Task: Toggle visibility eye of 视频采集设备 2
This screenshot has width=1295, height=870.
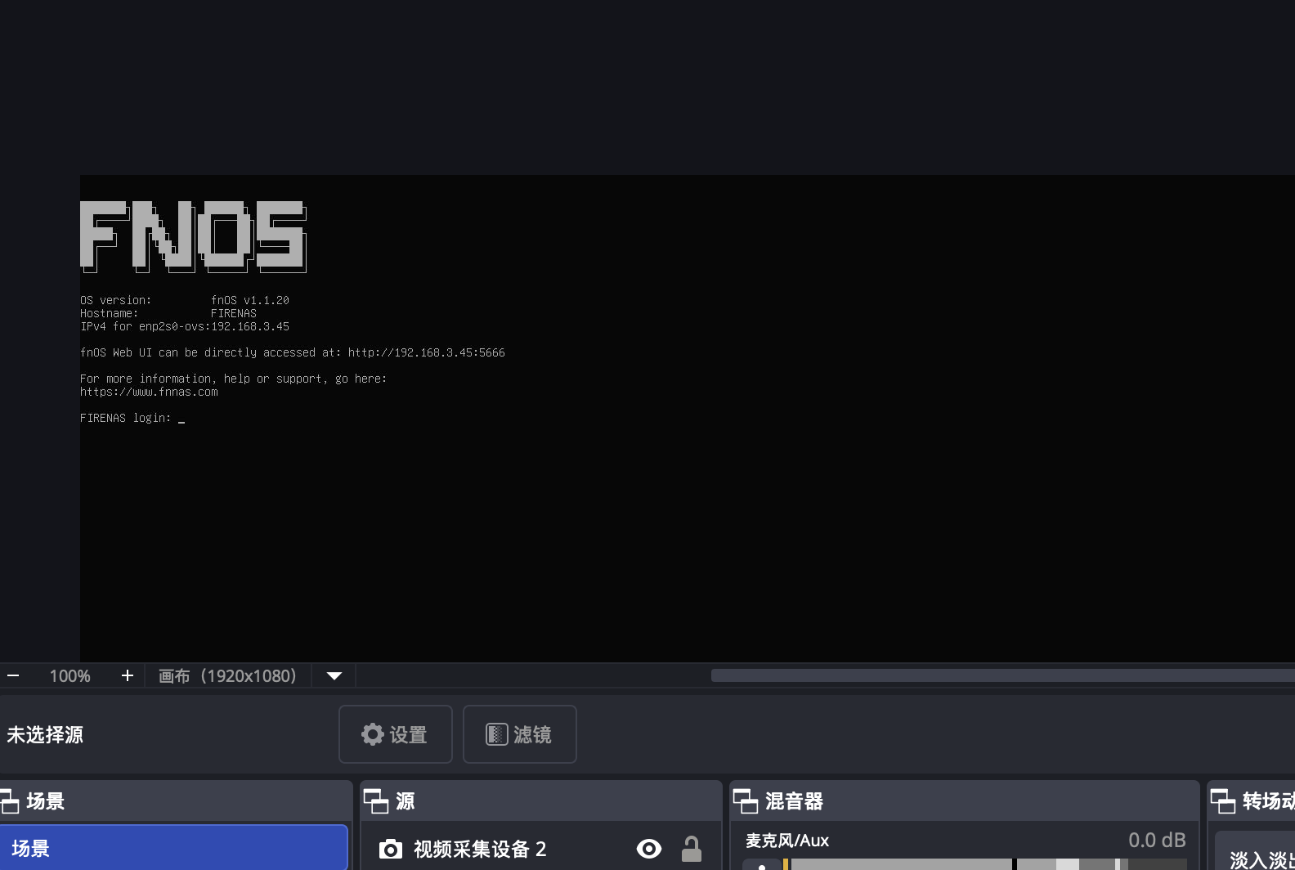Action: click(x=649, y=850)
